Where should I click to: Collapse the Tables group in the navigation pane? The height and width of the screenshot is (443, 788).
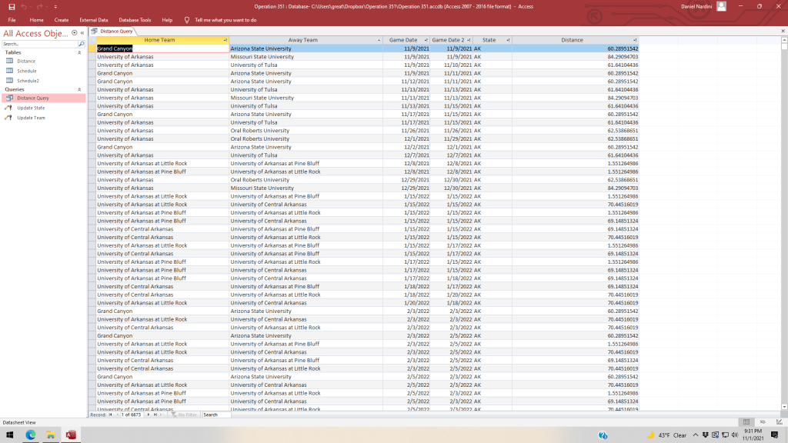click(81, 52)
